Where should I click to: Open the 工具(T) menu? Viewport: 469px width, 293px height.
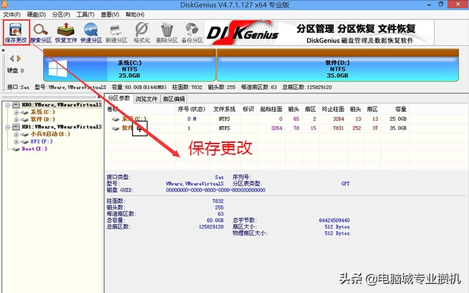click(86, 15)
